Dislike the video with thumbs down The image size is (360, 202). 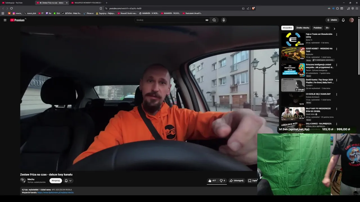coord(222,181)
